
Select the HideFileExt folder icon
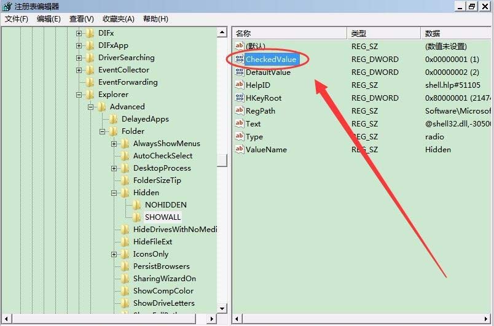[125, 242]
